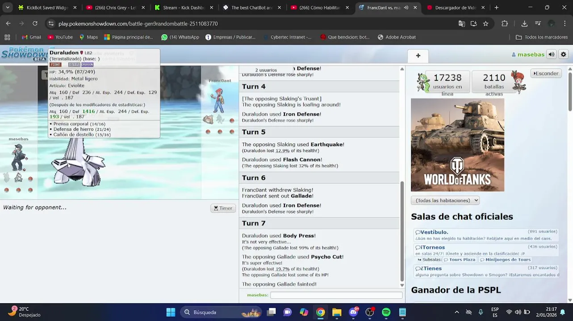Click the opponent Franc0ant trainer sprite
Screen dimensions: 573x321
pyautogui.click(x=218, y=100)
